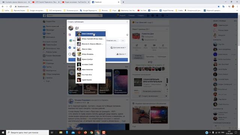Close the Create Post dialog

pyautogui.click(x=127, y=22)
